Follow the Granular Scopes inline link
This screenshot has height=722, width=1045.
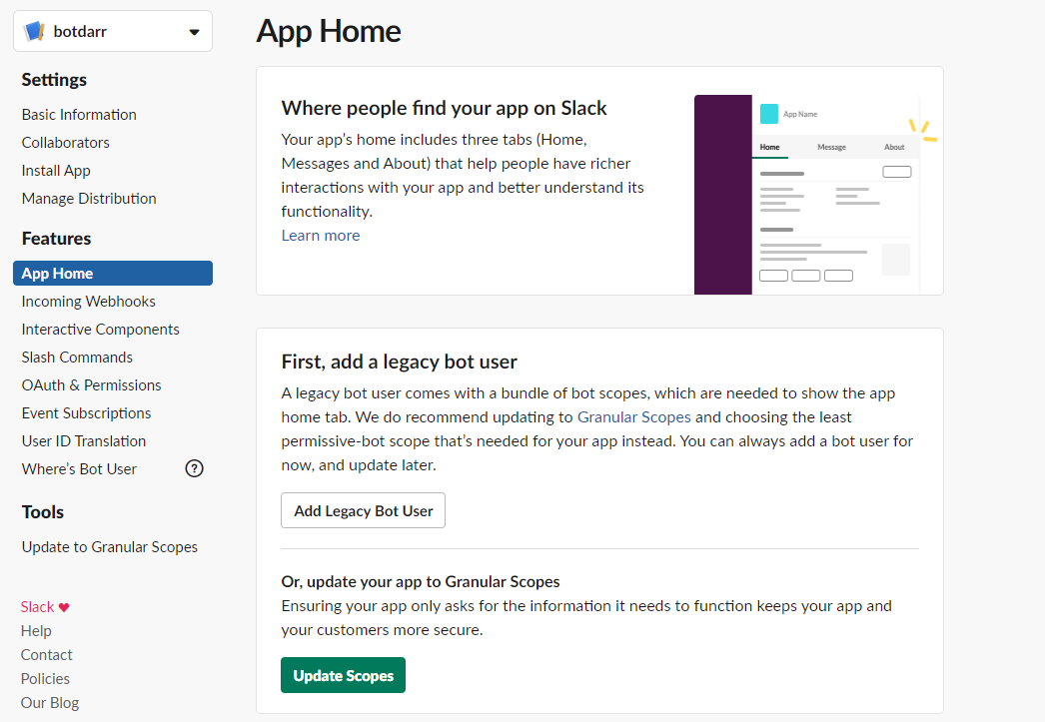[633, 417]
